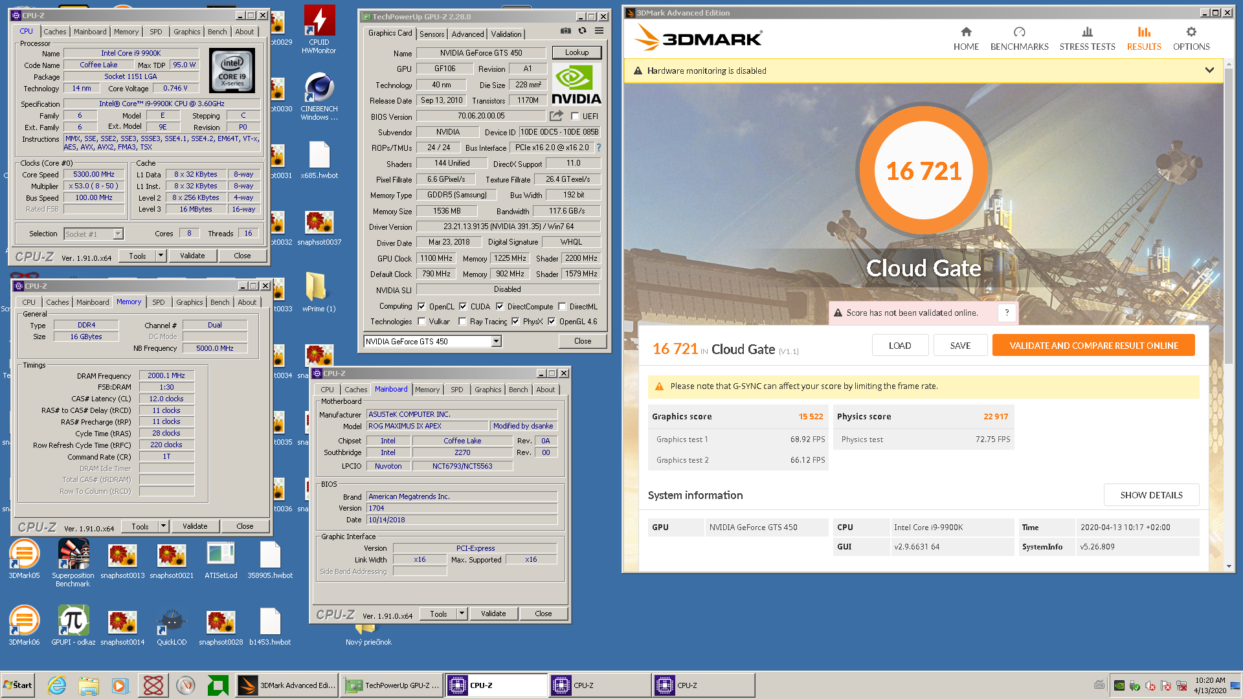Switch to TechPowerUp GPU-Z taskbar button
The image size is (1243, 699).
(392, 685)
